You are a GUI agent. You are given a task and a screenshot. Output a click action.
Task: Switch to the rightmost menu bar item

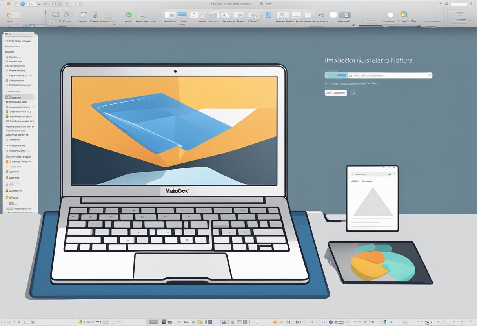click(x=472, y=4)
